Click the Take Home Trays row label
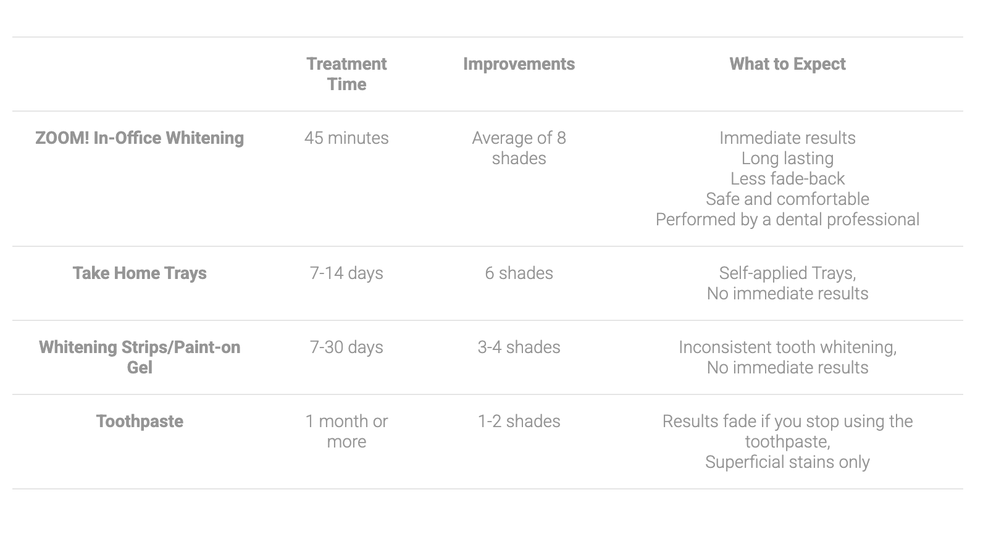The width and height of the screenshot is (983, 537). click(x=140, y=273)
